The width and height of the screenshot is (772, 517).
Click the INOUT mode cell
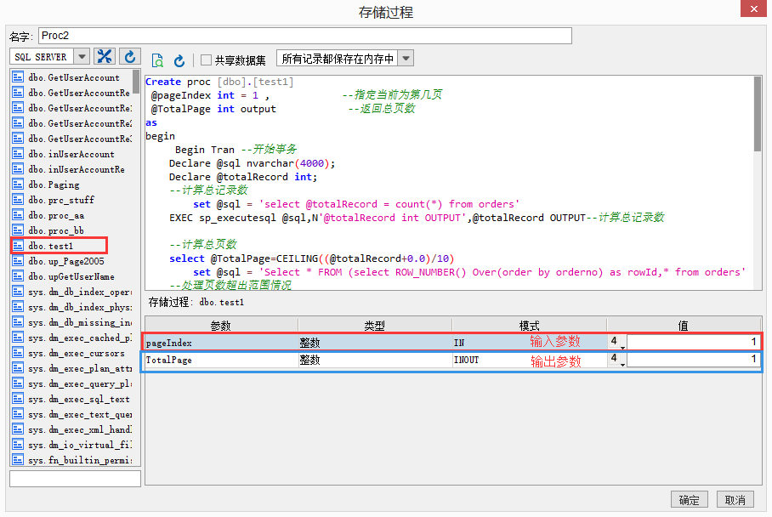coord(530,360)
